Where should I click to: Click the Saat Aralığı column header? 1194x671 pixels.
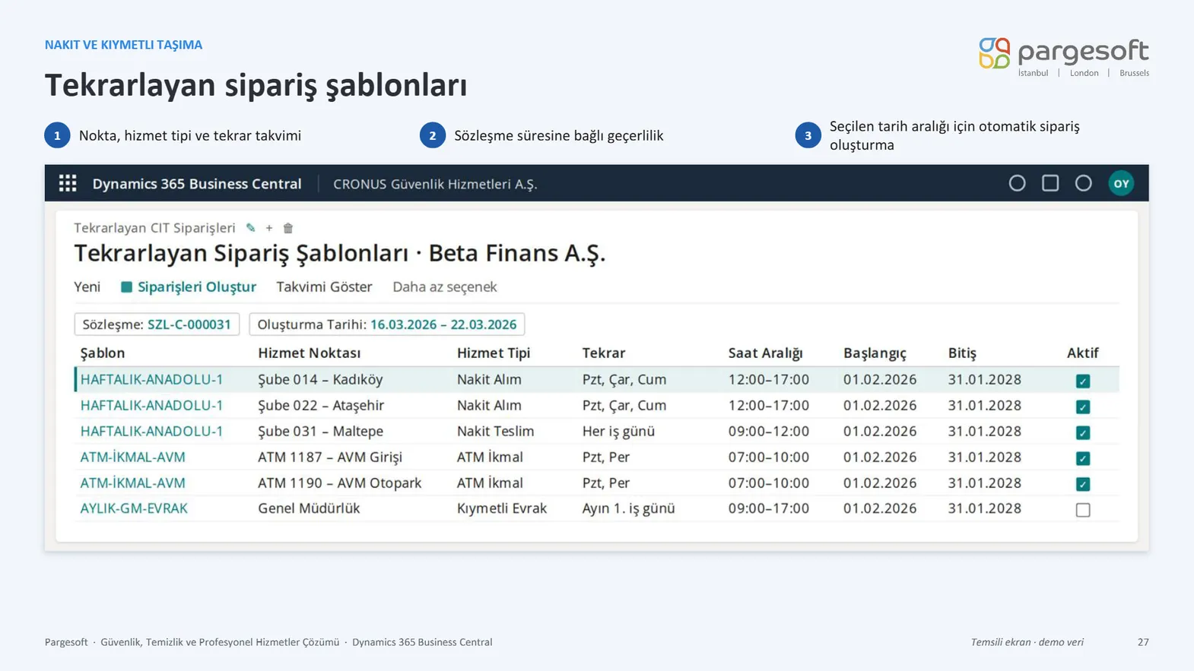pos(765,353)
